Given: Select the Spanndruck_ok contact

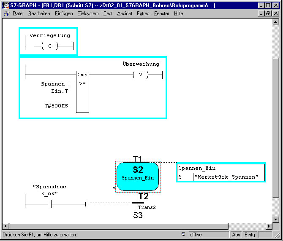Looking at the screenshot, I should tap(49, 204).
